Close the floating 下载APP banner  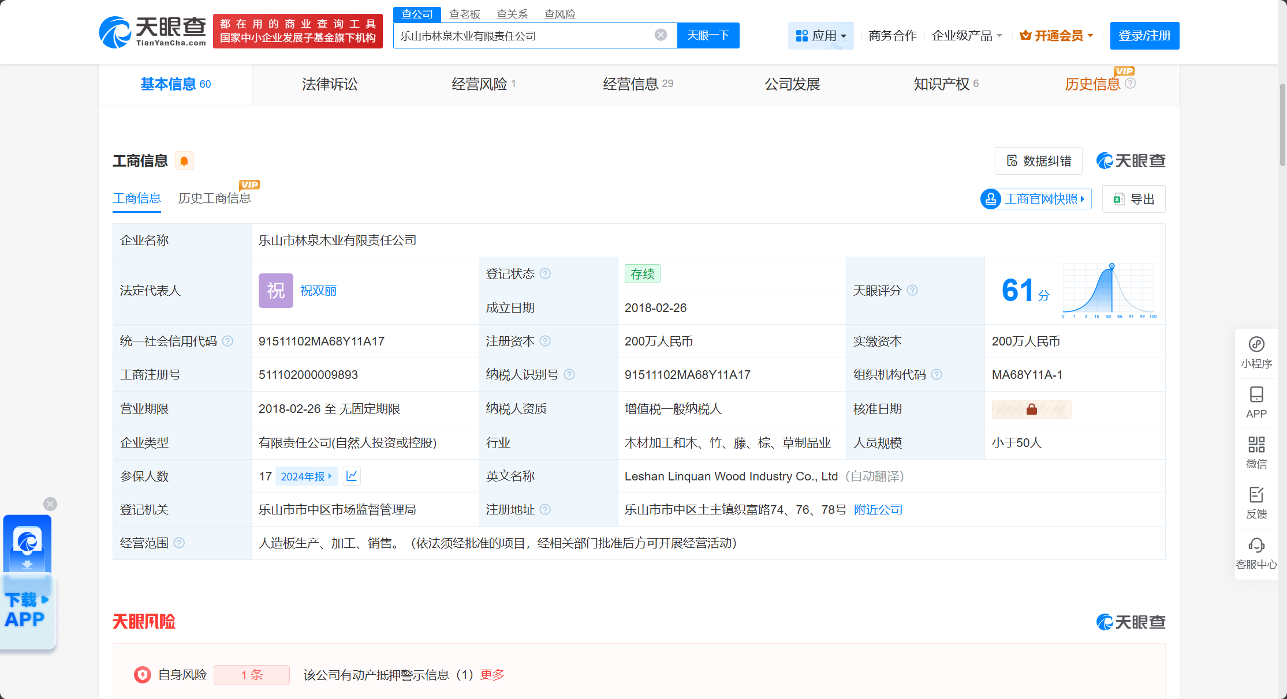(x=50, y=504)
